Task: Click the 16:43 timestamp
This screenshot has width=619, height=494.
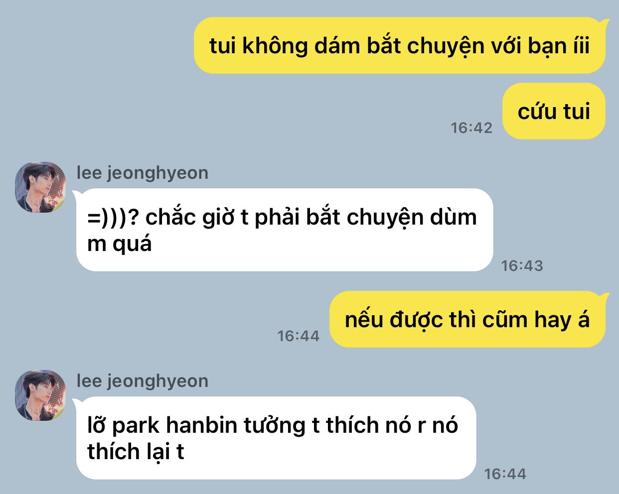Action: (x=522, y=266)
